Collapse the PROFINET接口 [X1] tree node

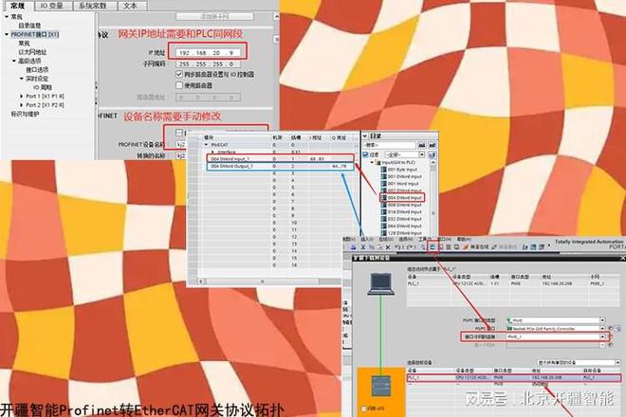(7, 34)
